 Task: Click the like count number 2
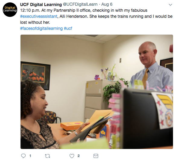pos(78,156)
